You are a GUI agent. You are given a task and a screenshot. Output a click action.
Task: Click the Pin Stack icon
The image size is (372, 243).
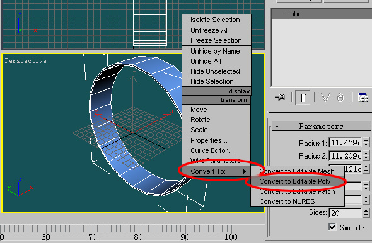click(280, 97)
